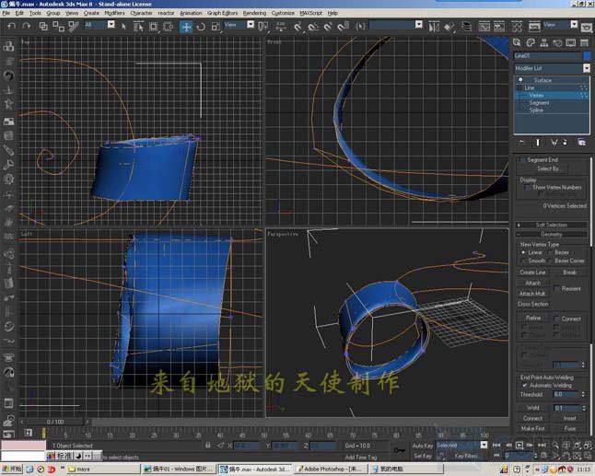The height and width of the screenshot is (476, 595).
Task: Choose the Select and Move tool
Action: [186, 27]
